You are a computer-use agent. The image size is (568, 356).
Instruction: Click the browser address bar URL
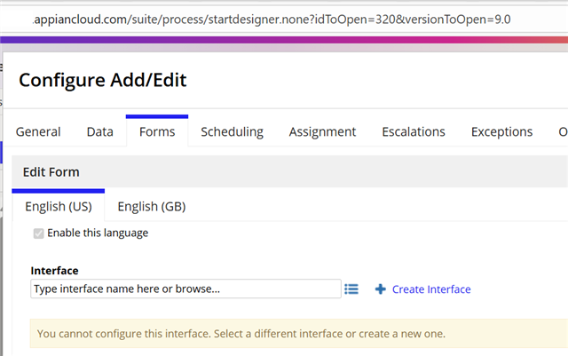(x=266, y=18)
